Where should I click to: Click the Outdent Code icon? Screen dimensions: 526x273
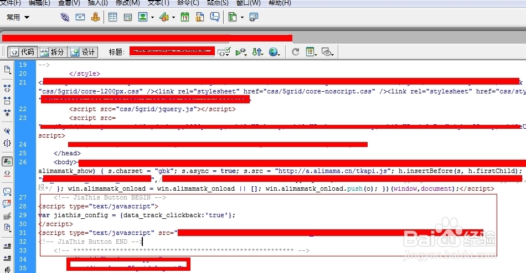pyautogui.click(x=7, y=258)
